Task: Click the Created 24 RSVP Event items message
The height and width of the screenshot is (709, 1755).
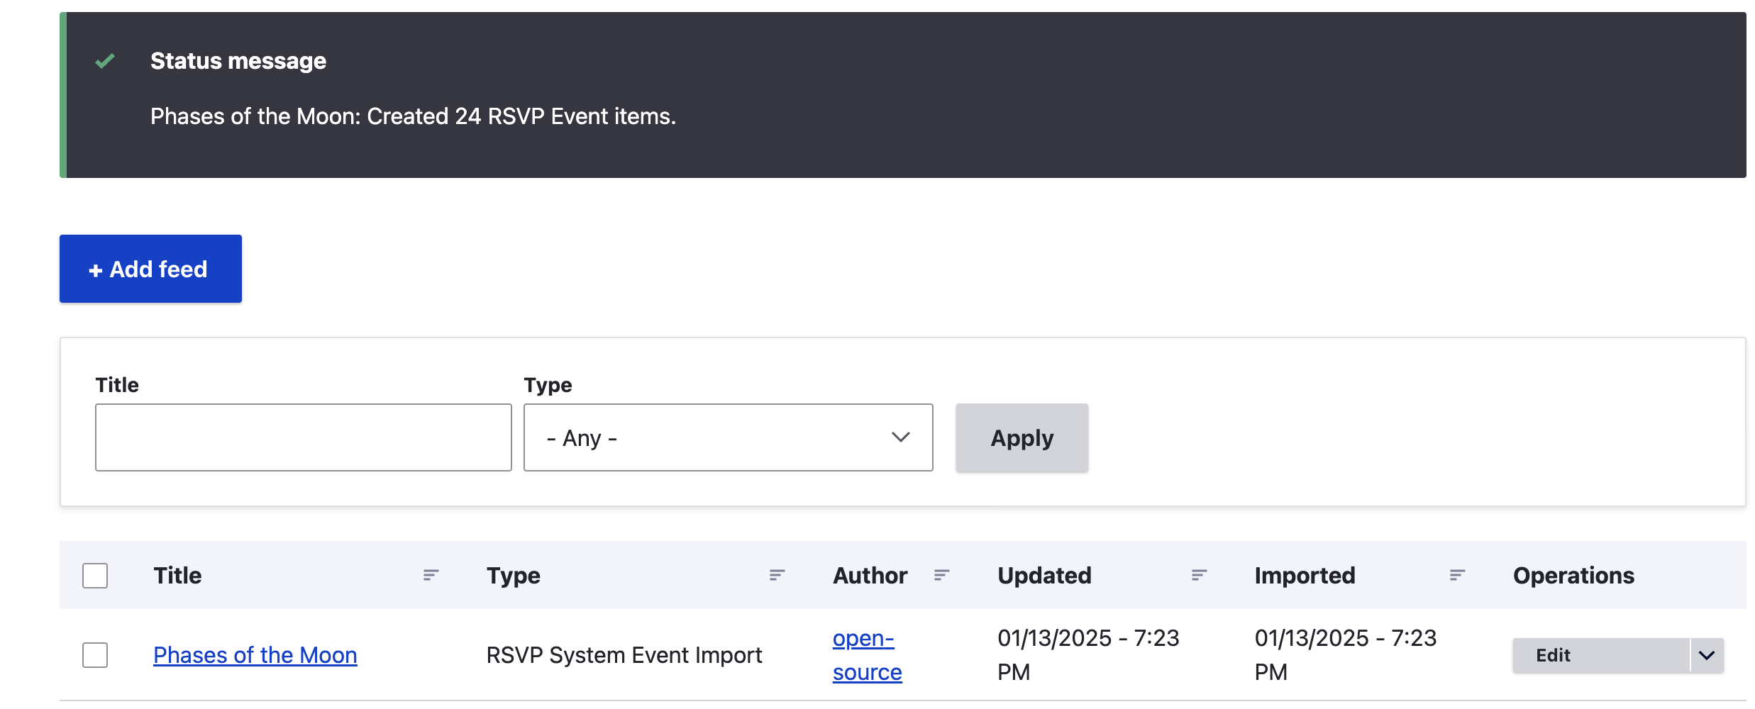Action: point(413,116)
